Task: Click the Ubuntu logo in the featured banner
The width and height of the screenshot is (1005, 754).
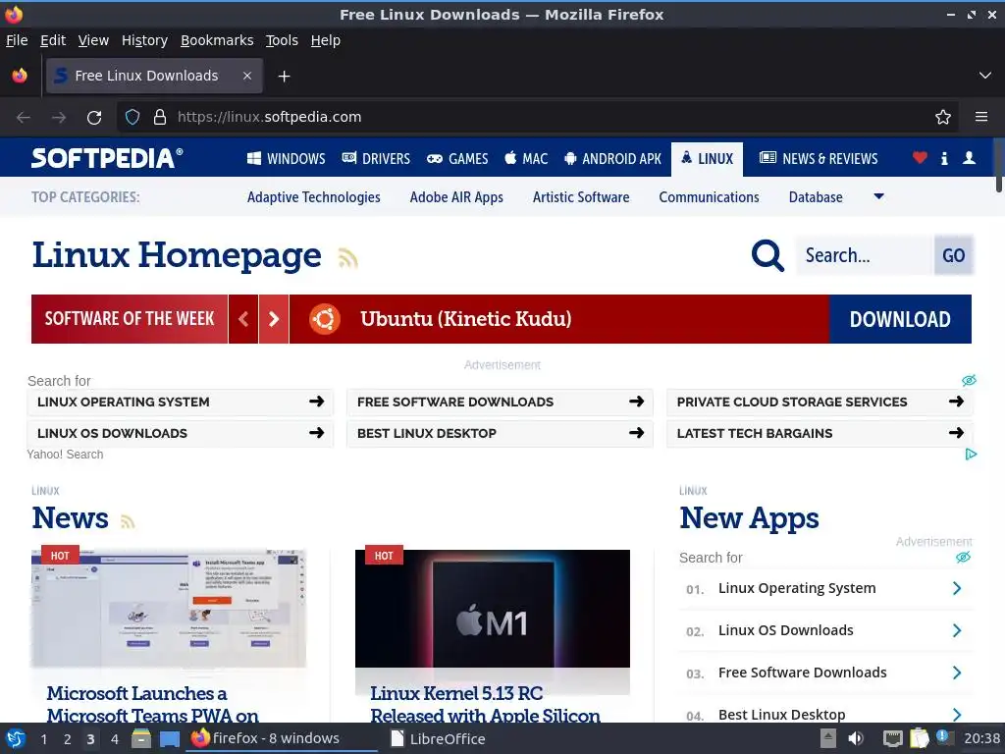Action: point(325,319)
